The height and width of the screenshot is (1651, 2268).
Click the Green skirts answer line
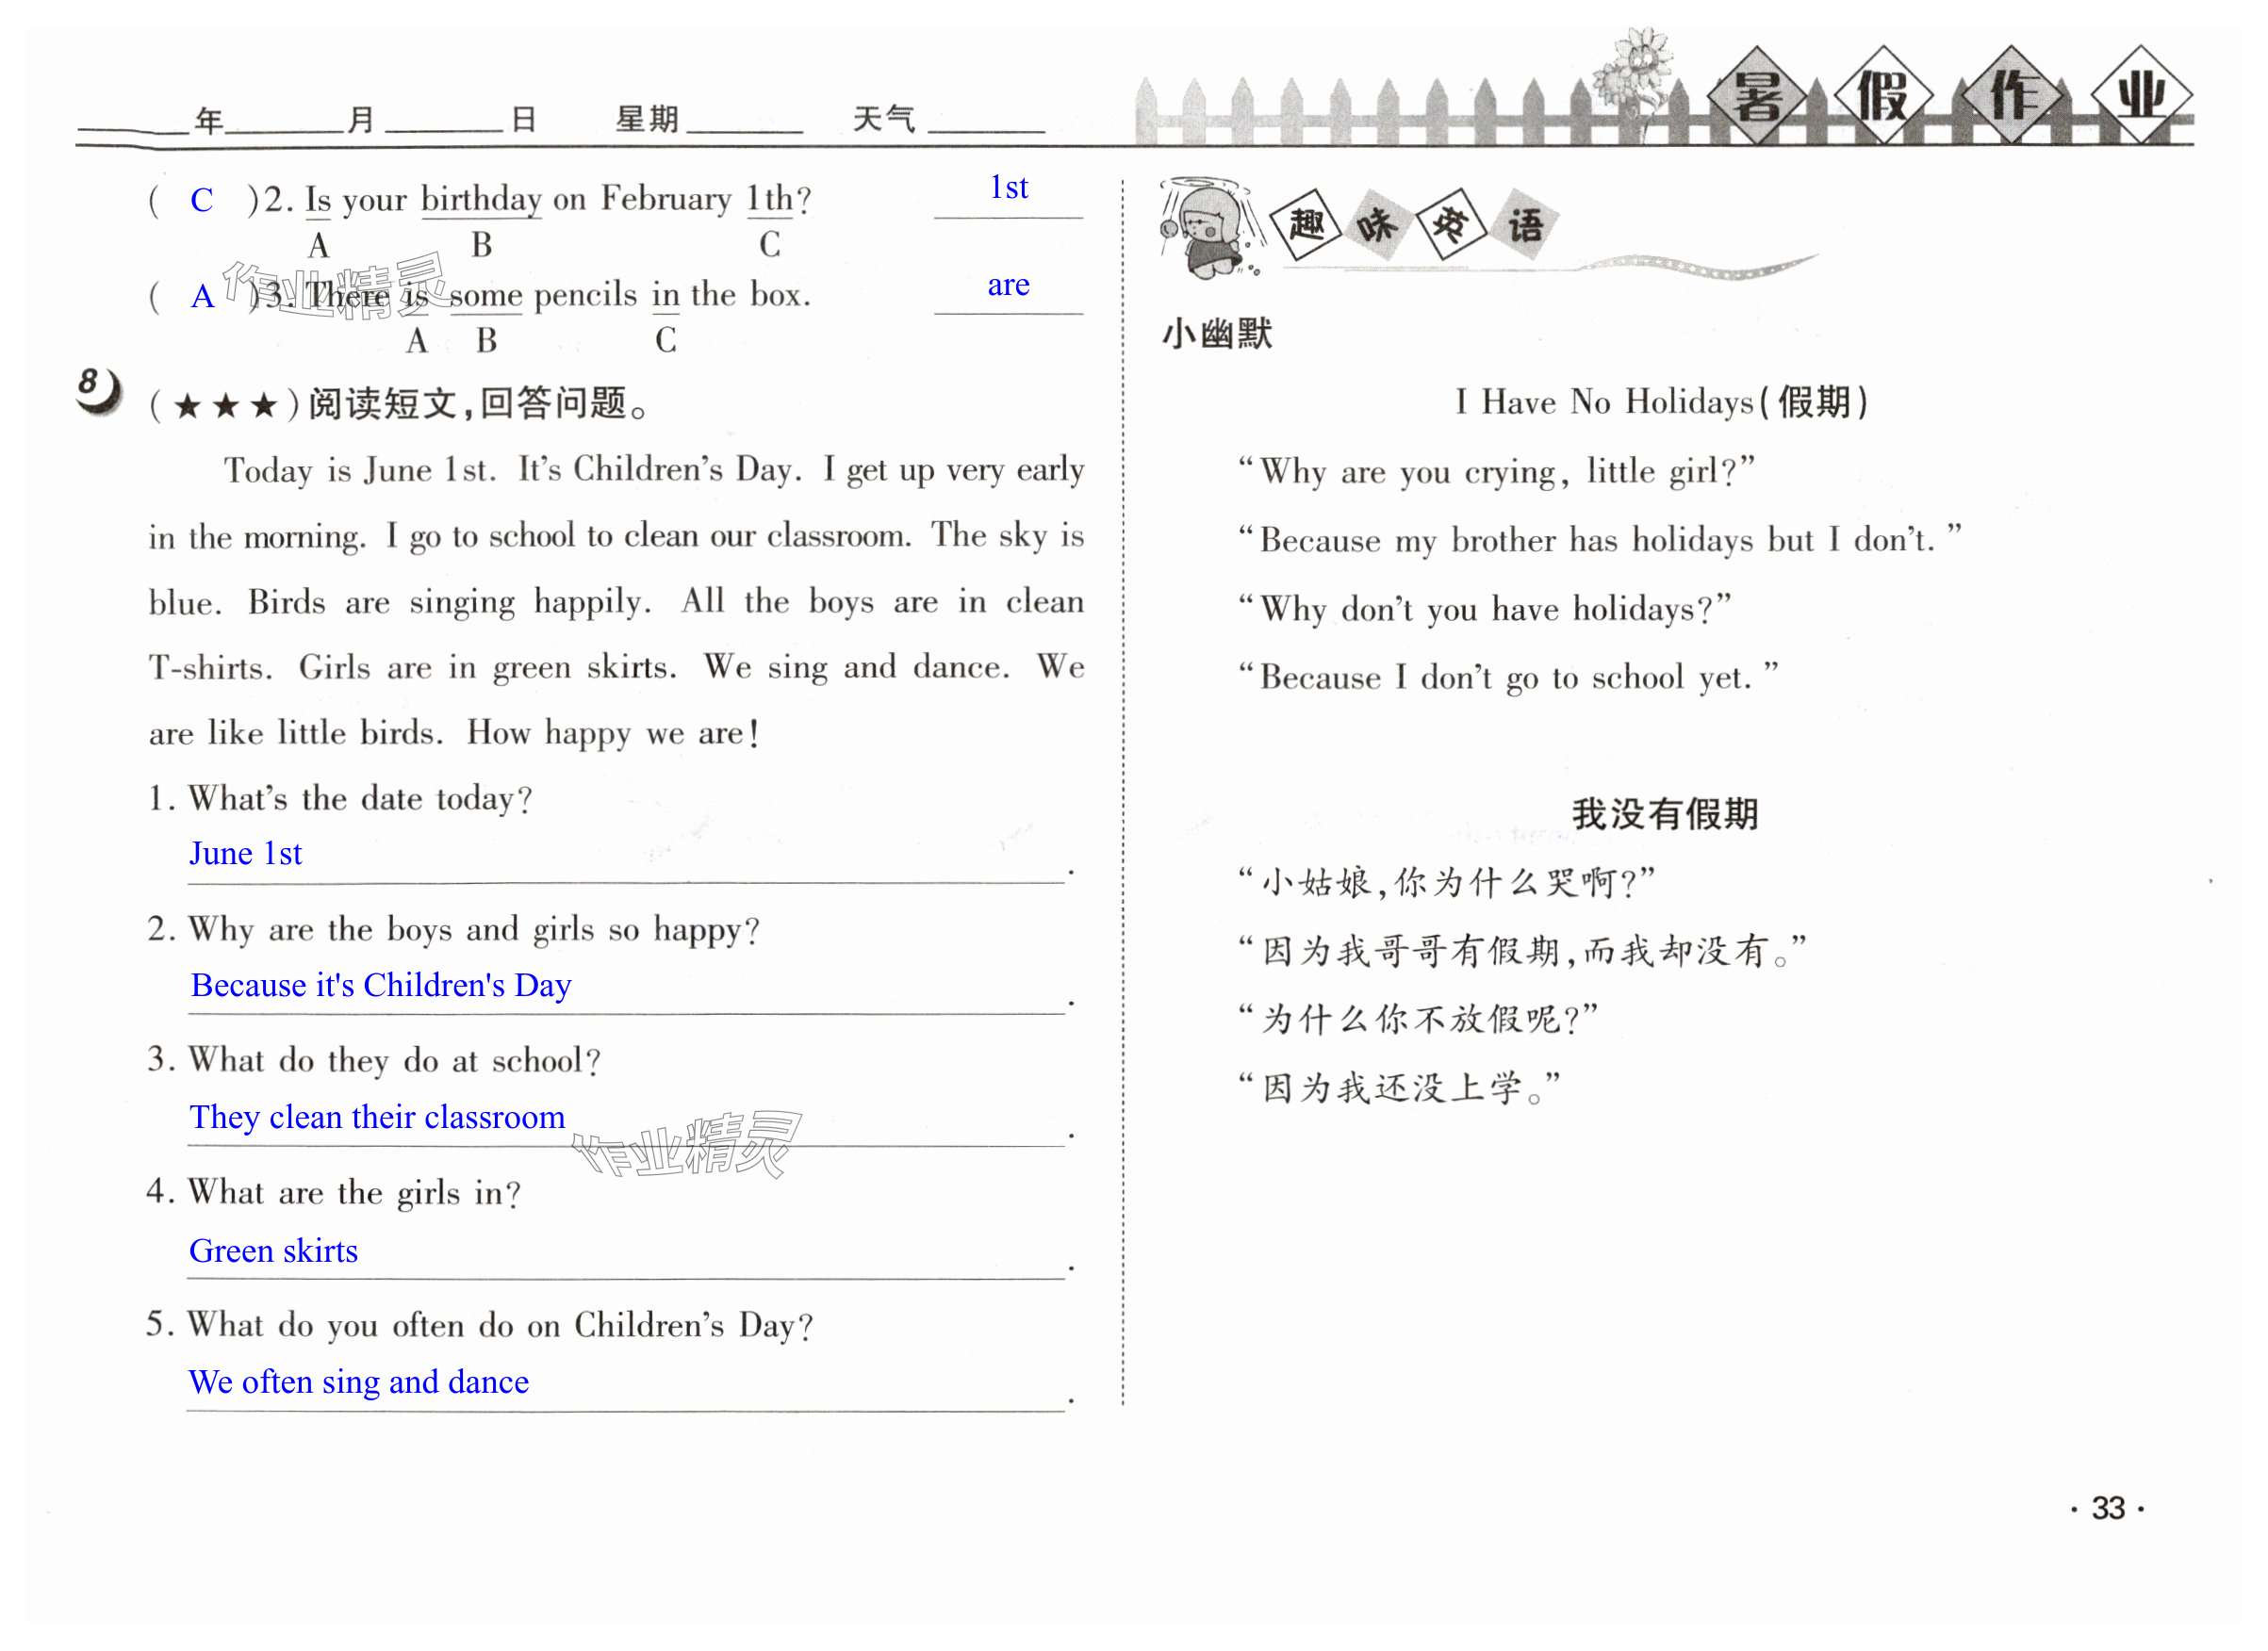[x=273, y=1251]
